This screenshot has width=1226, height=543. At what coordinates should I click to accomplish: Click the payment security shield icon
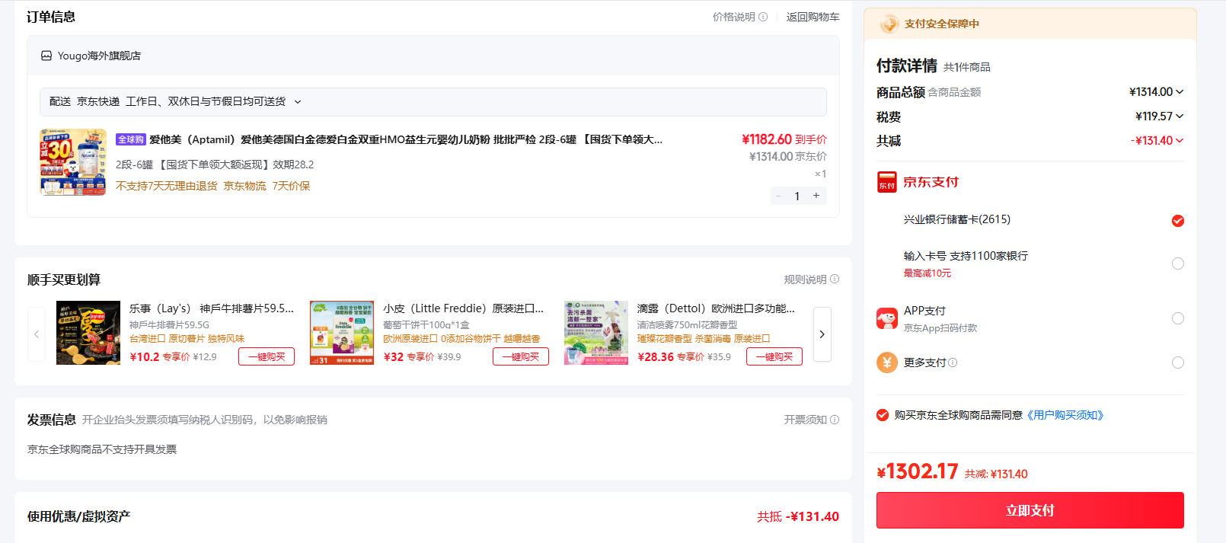pos(889,24)
